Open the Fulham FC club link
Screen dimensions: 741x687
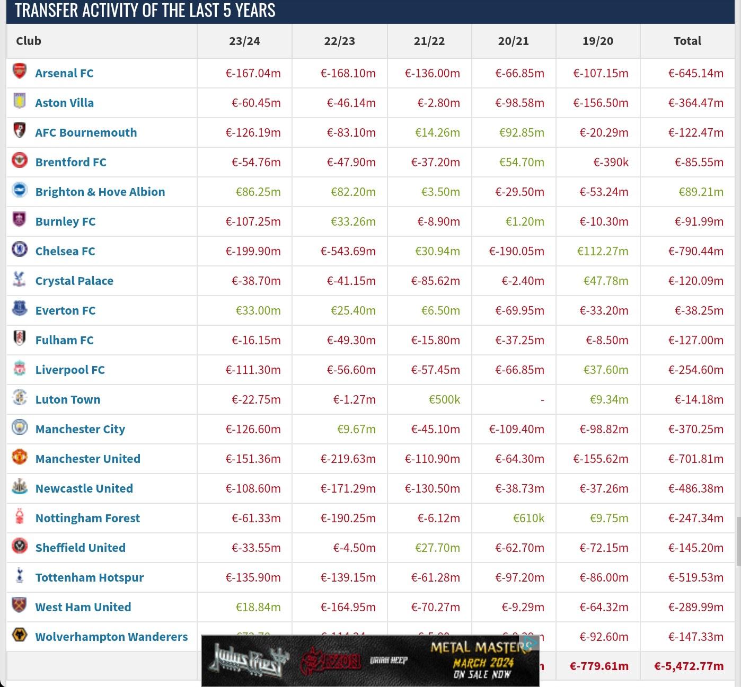(x=64, y=340)
